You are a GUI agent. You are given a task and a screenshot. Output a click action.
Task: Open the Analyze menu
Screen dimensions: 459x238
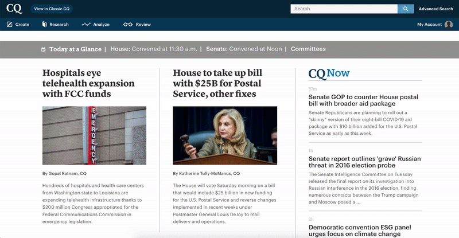[x=95, y=24]
